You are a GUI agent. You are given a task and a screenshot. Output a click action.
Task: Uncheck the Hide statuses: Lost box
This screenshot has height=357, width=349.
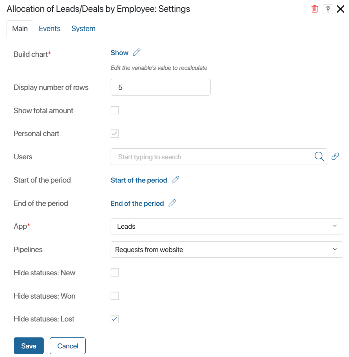pos(115,319)
